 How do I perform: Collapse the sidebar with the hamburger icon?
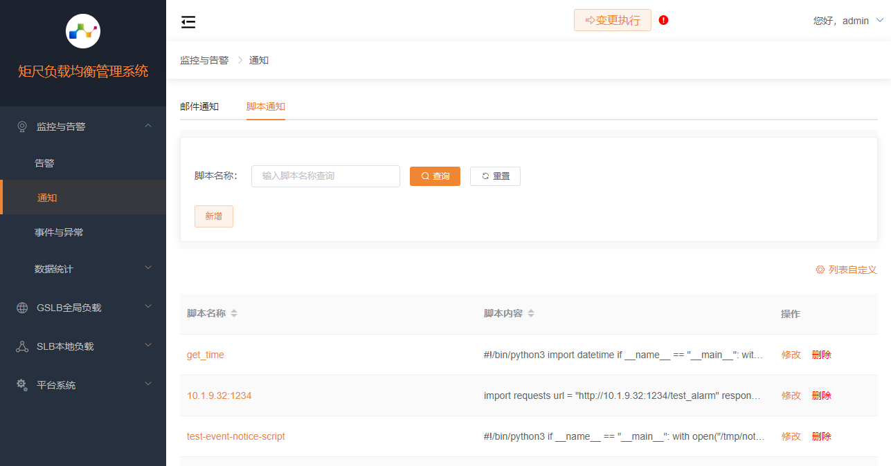tap(188, 22)
